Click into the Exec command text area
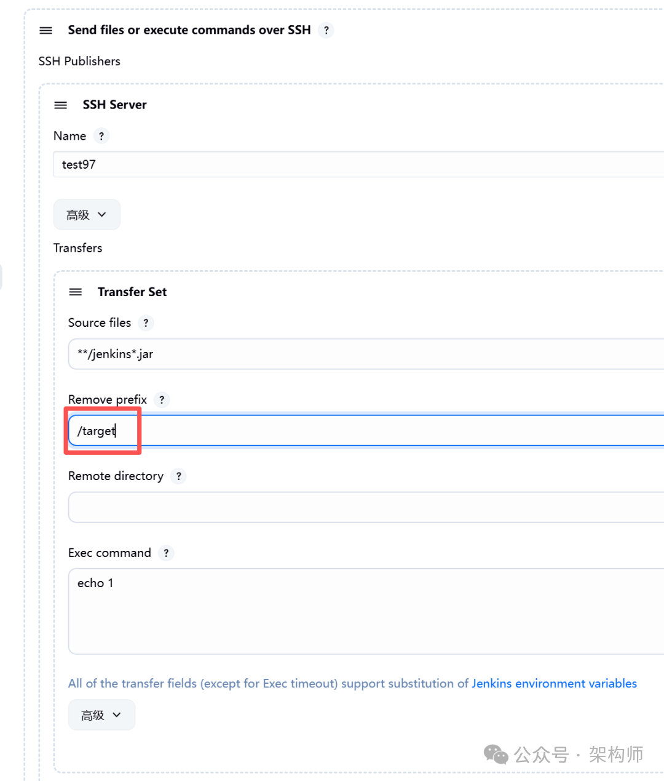The height and width of the screenshot is (781, 664). tap(363, 611)
